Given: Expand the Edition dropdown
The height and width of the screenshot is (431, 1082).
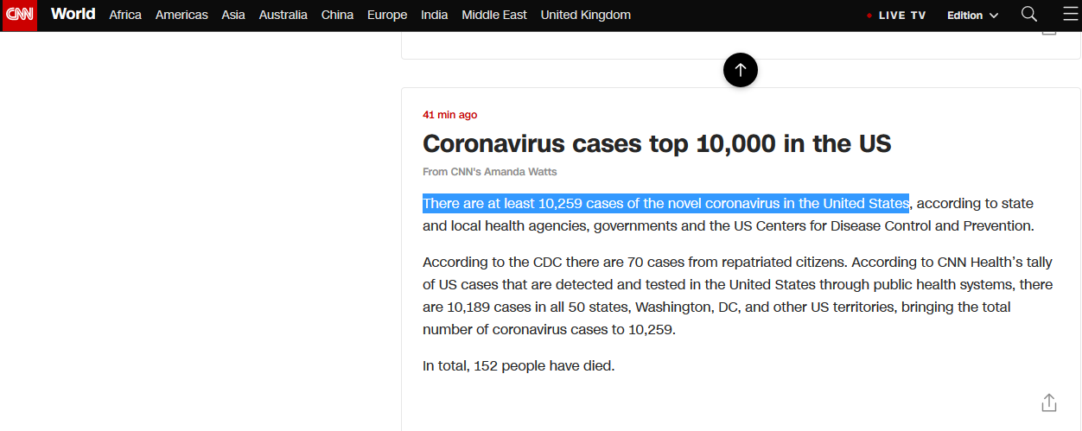Looking at the screenshot, I should coord(972,15).
